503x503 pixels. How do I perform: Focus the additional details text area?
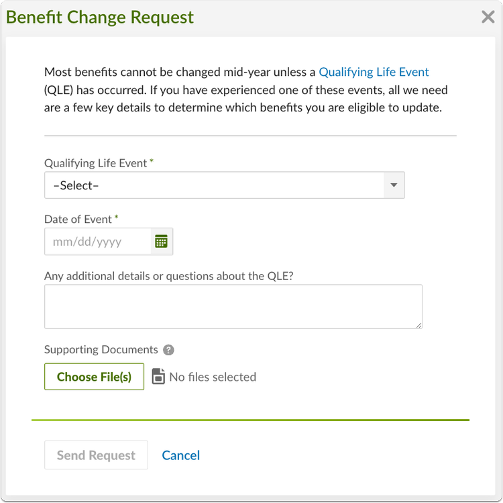pos(233,306)
